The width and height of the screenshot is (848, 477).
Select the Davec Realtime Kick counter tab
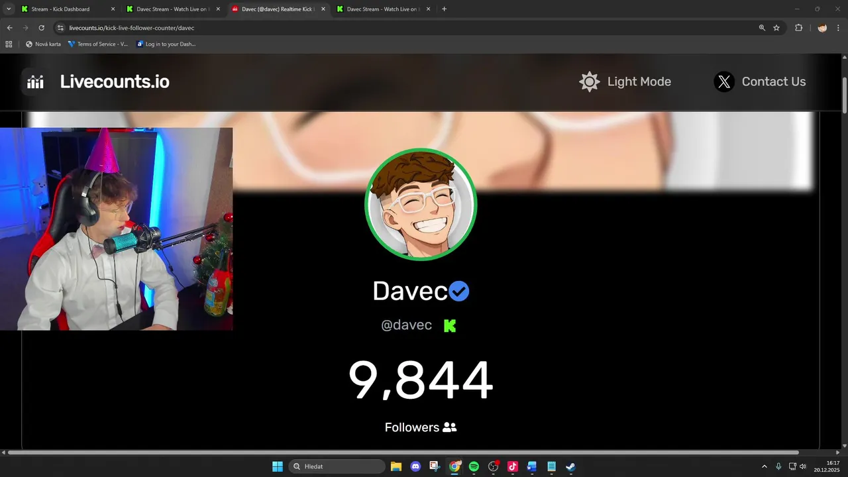click(x=277, y=9)
